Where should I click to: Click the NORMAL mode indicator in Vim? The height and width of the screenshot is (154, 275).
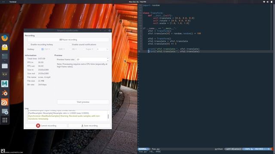click(143, 149)
